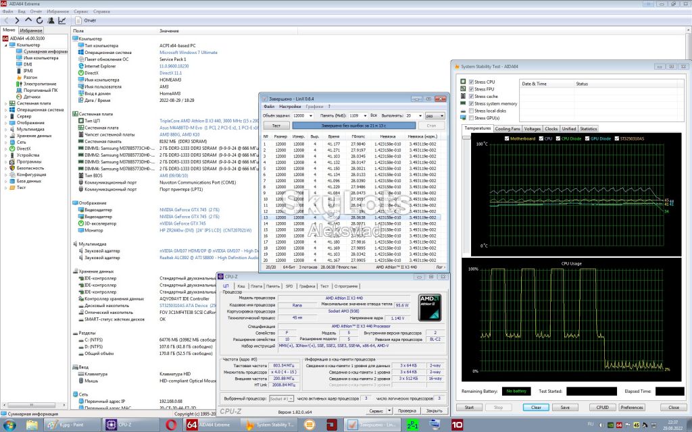
Task: Expand the Системная плата tree node
Action: [x=5, y=103]
